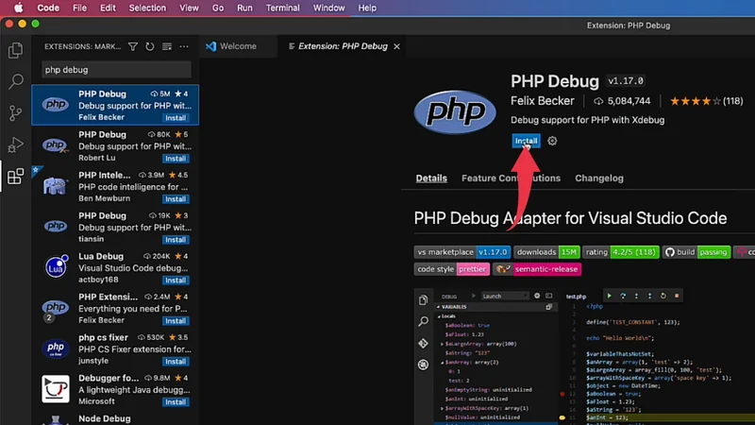Open the manage gear beside Install

pyautogui.click(x=552, y=141)
